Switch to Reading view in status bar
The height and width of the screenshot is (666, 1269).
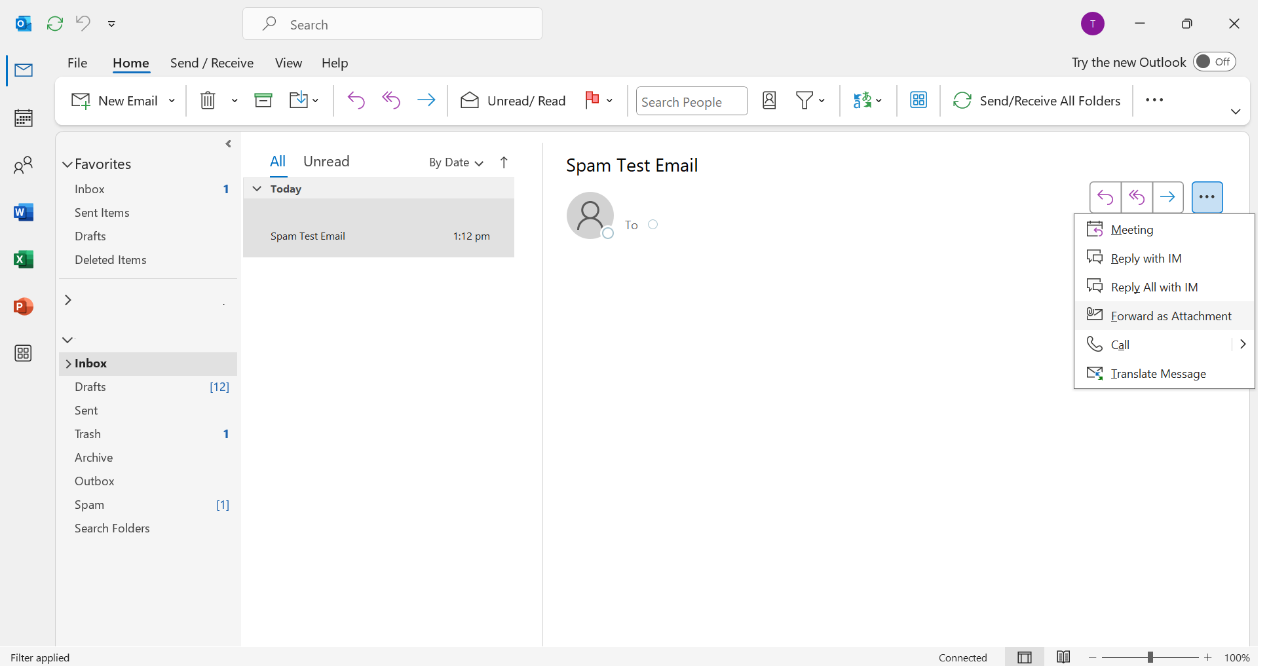[x=1063, y=657]
